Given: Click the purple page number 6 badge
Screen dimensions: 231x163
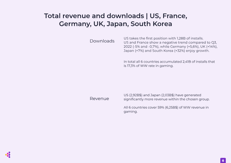Looking at the screenshot, I should pyautogui.click(x=223, y=160).
